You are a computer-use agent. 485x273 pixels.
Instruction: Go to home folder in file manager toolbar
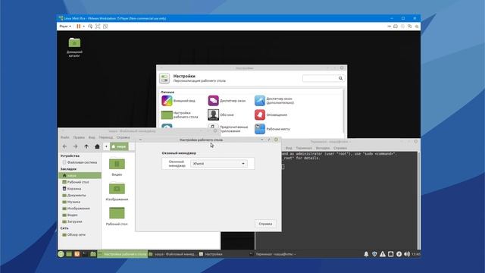[x=97, y=146]
